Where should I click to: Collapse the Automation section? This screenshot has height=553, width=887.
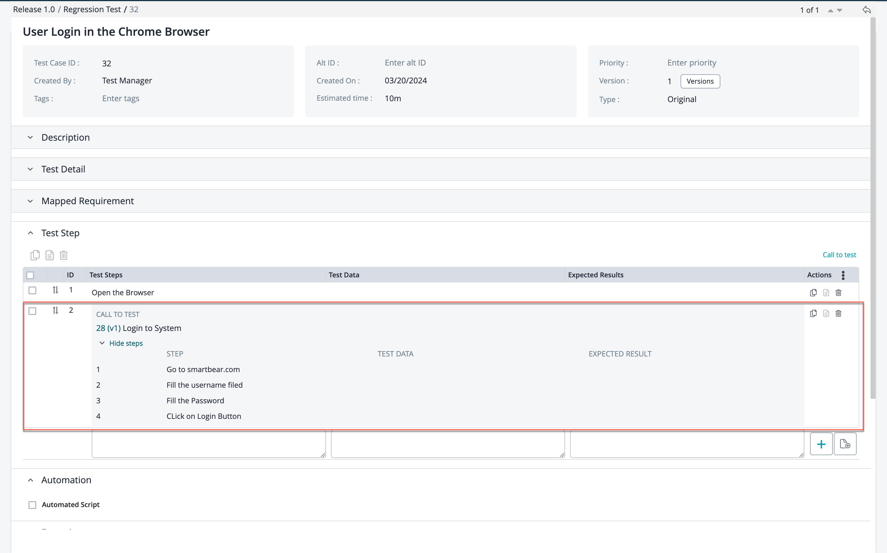[x=30, y=480]
